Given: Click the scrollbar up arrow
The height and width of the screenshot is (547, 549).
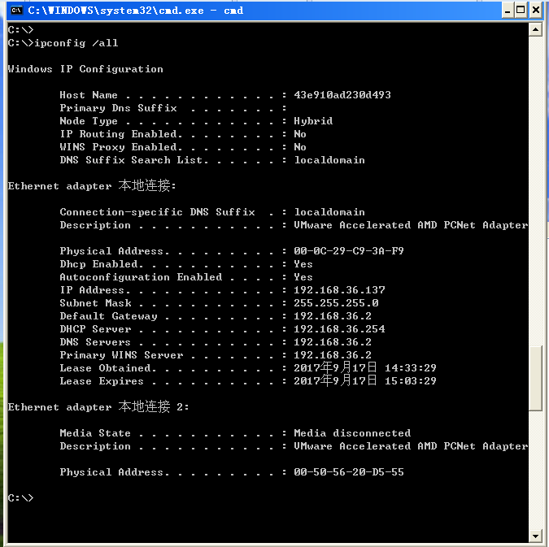Looking at the screenshot, I should click(535, 30).
